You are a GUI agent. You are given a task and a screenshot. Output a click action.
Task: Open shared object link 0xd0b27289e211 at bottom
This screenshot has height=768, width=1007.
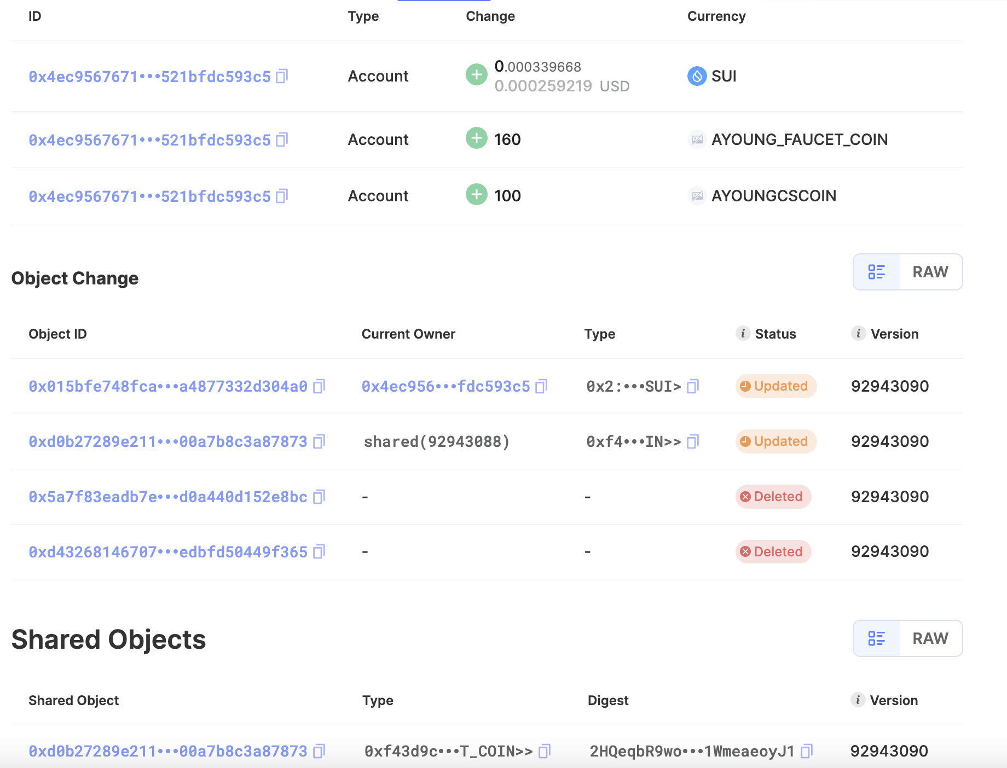[x=168, y=752]
